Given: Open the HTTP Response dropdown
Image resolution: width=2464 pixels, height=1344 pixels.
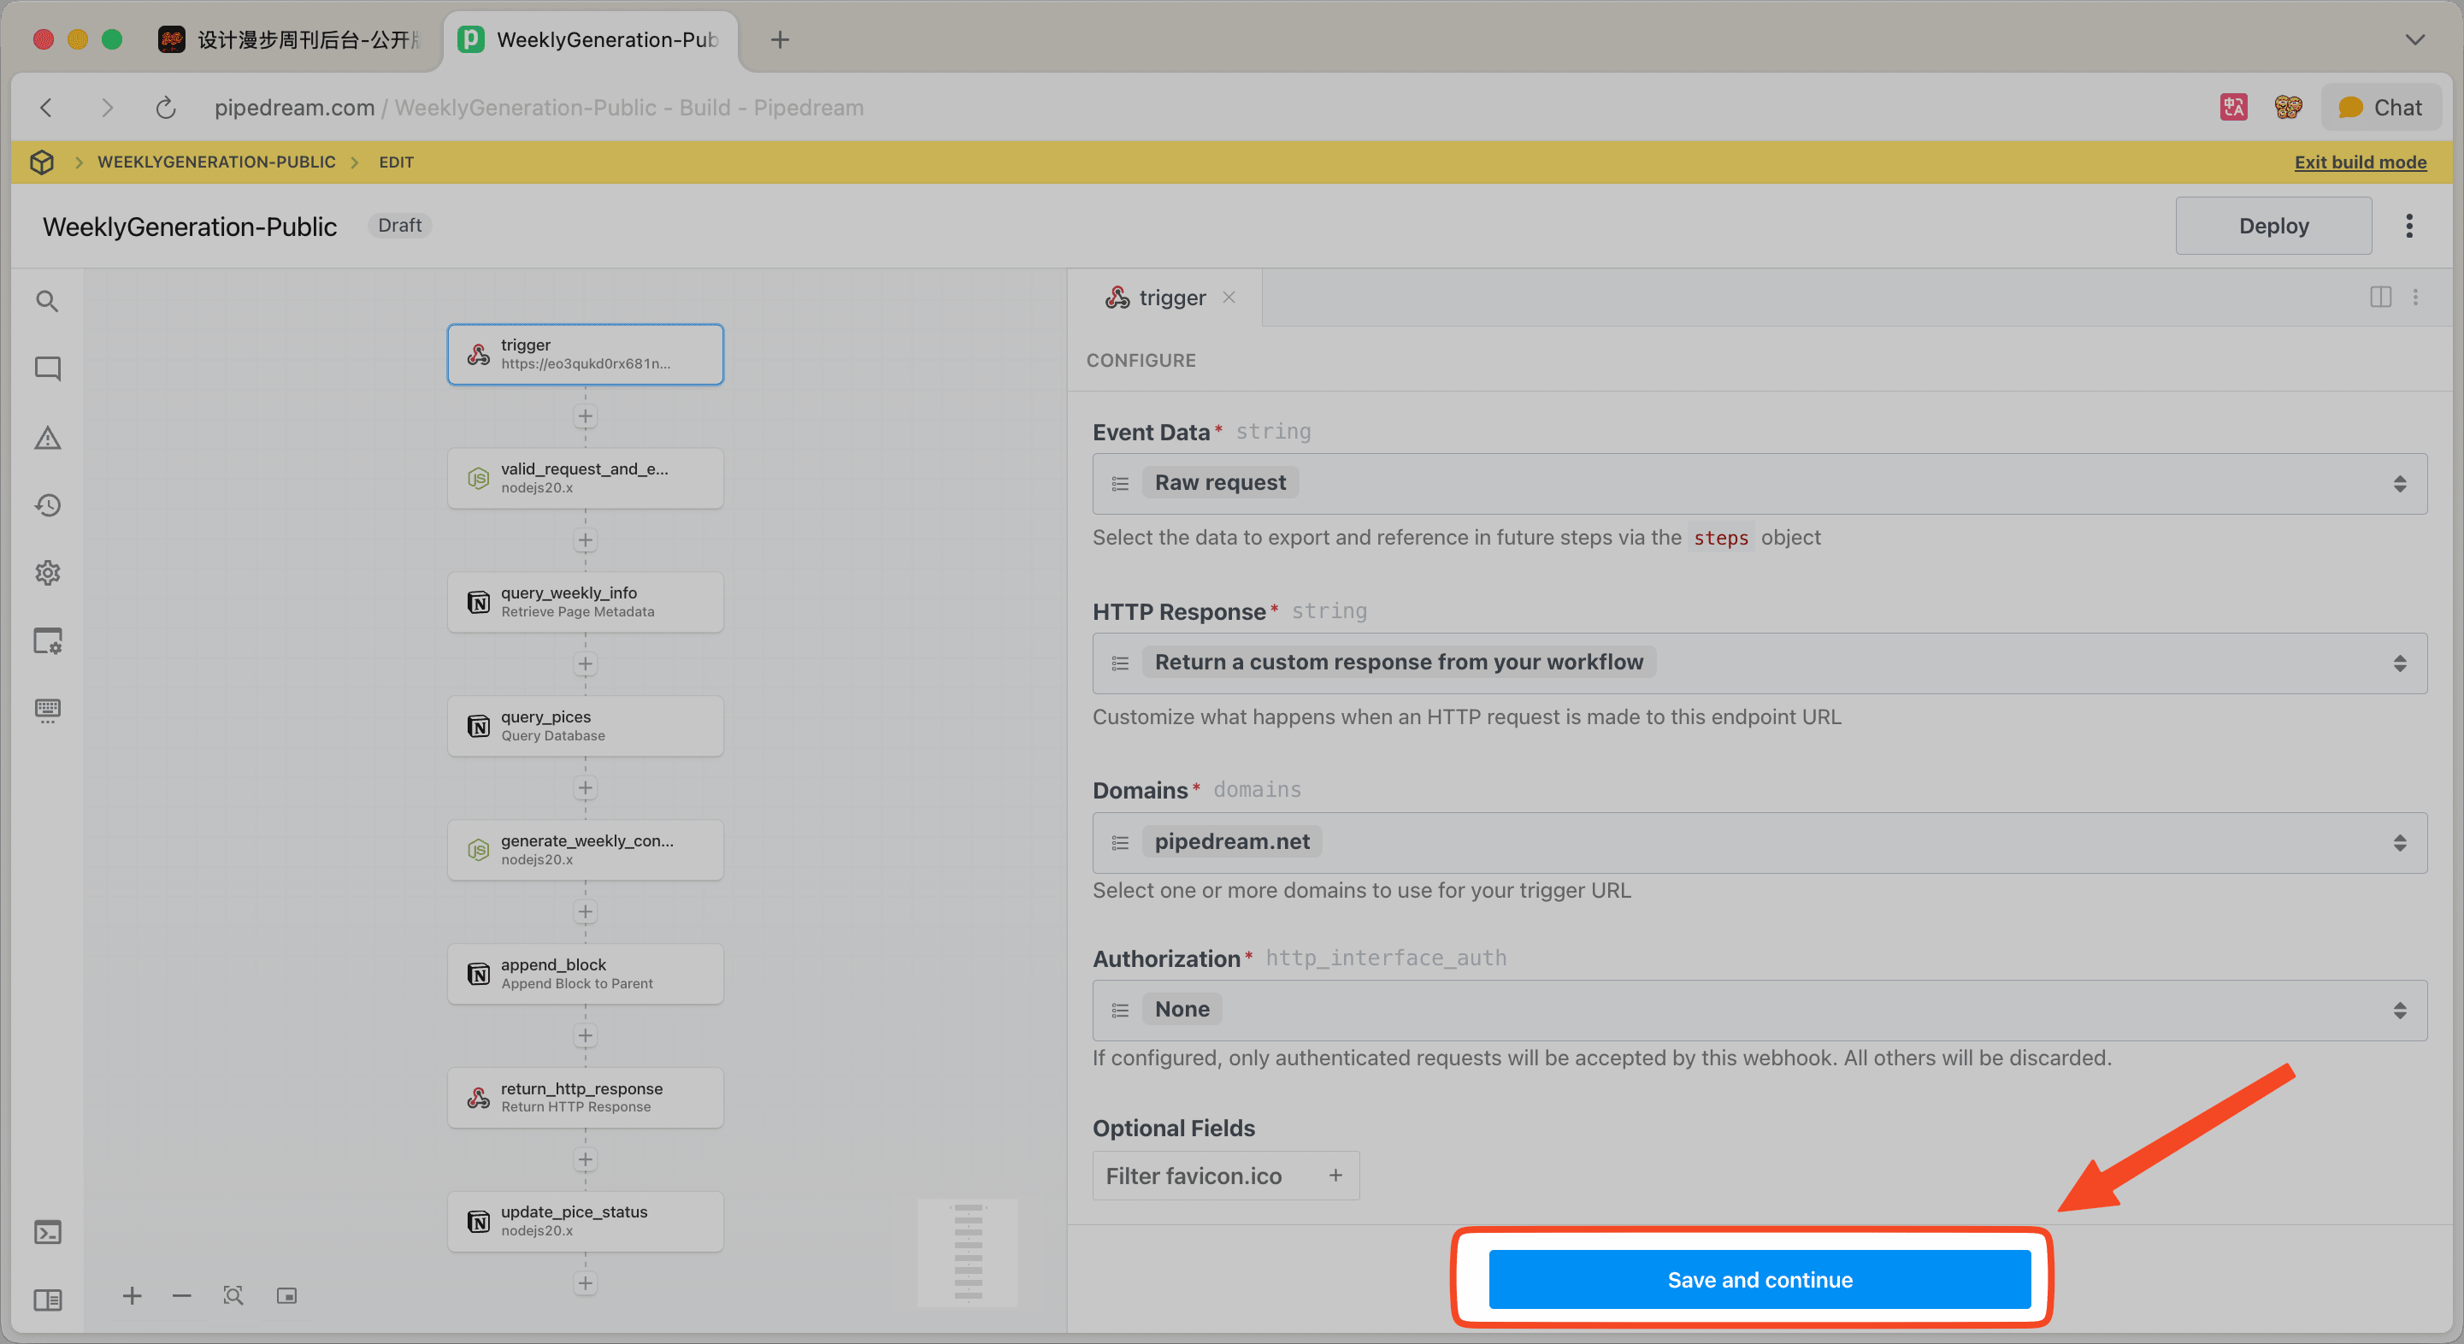Looking at the screenshot, I should tap(1759, 663).
